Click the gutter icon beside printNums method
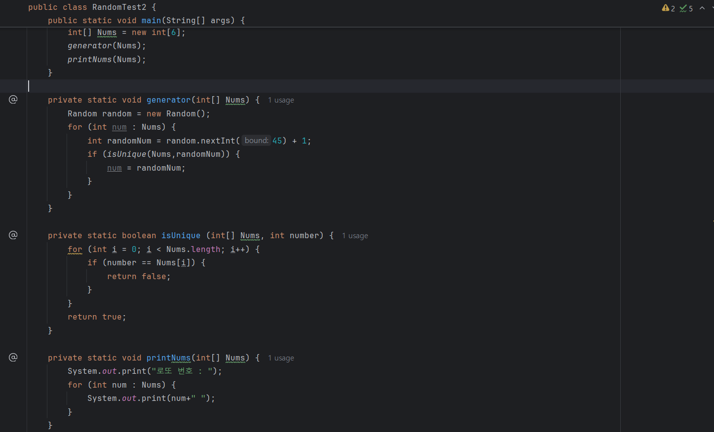This screenshot has height=432, width=714. tap(13, 358)
